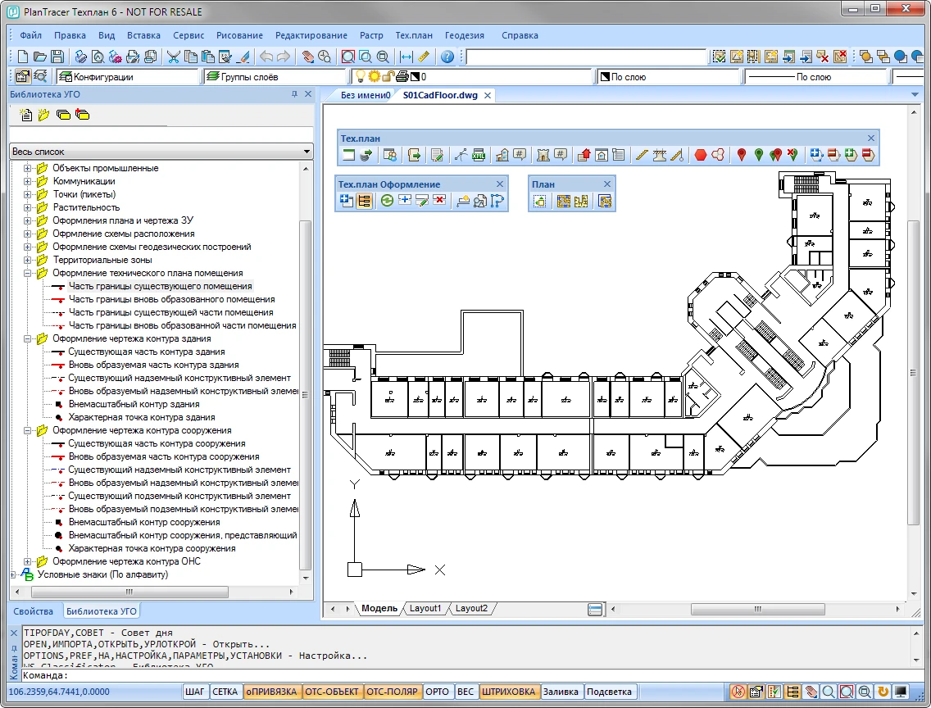
Task: Collapse Оформление чертежа контура здания folder
Action: (x=28, y=338)
